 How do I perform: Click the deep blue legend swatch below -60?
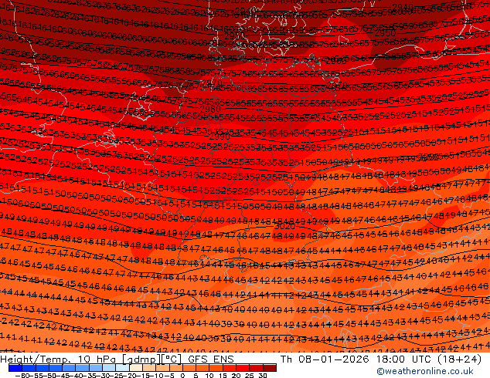click(15, 368)
